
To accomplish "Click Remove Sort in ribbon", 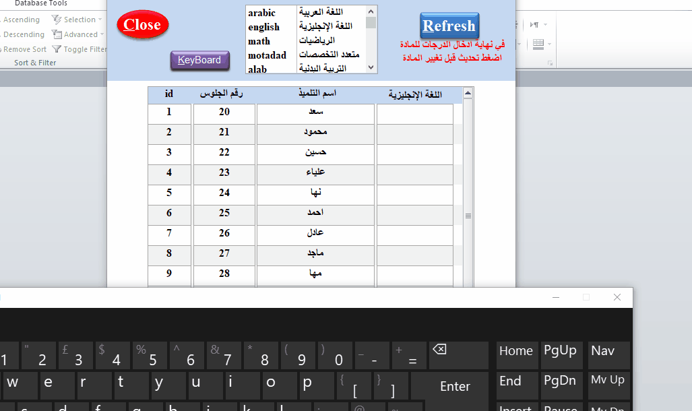I will pos(24,49).
